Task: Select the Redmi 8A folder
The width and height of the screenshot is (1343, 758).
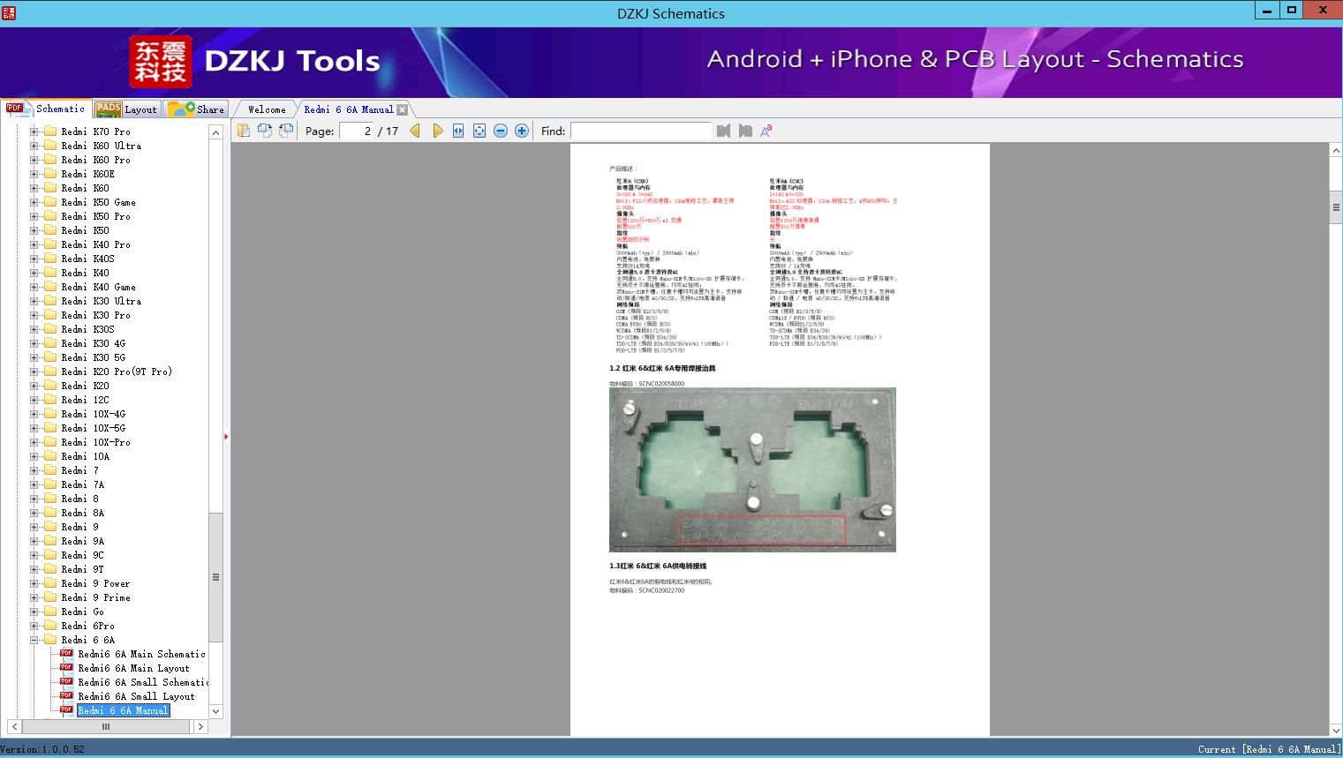Action: point(82,513)
